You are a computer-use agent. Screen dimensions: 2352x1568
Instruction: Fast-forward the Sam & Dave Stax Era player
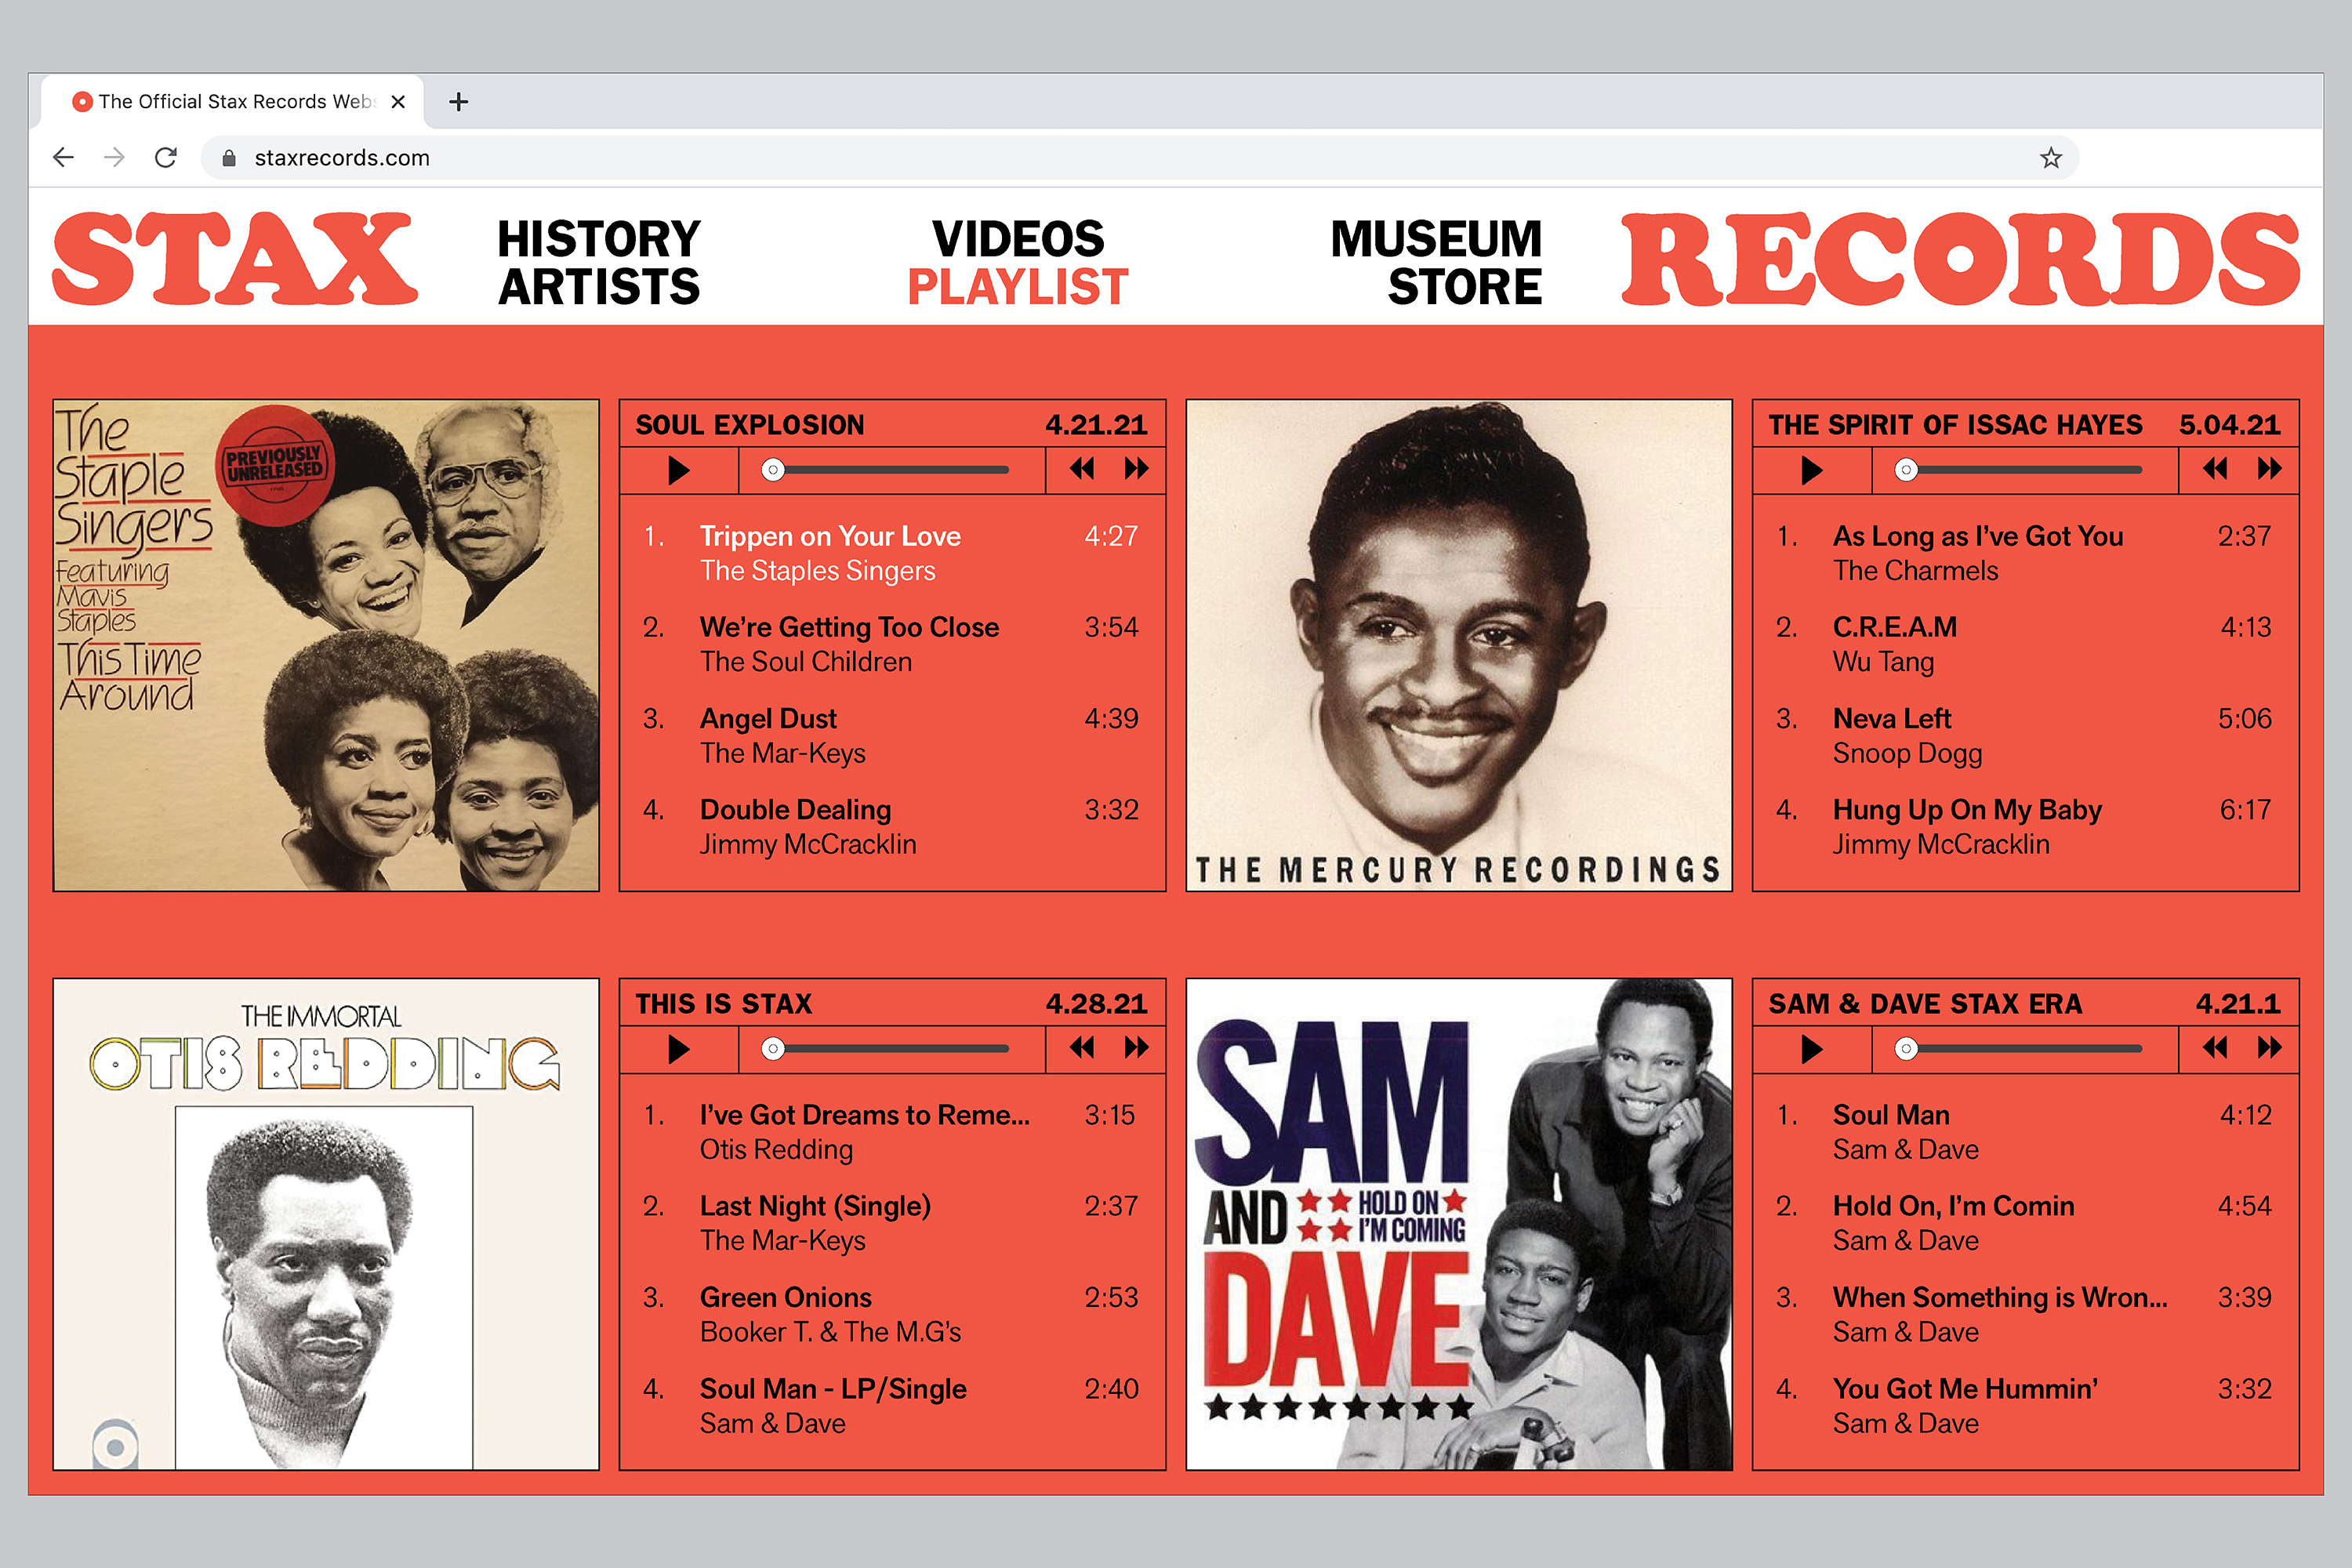[x=2269, y=1048]
